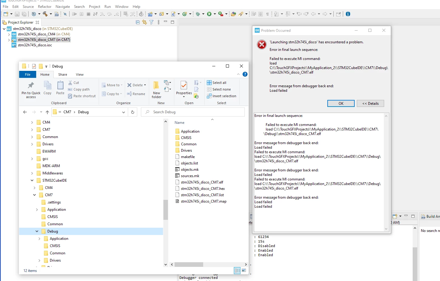Click Link with Editor icon in Project Explorer

(x=145, y=22)
